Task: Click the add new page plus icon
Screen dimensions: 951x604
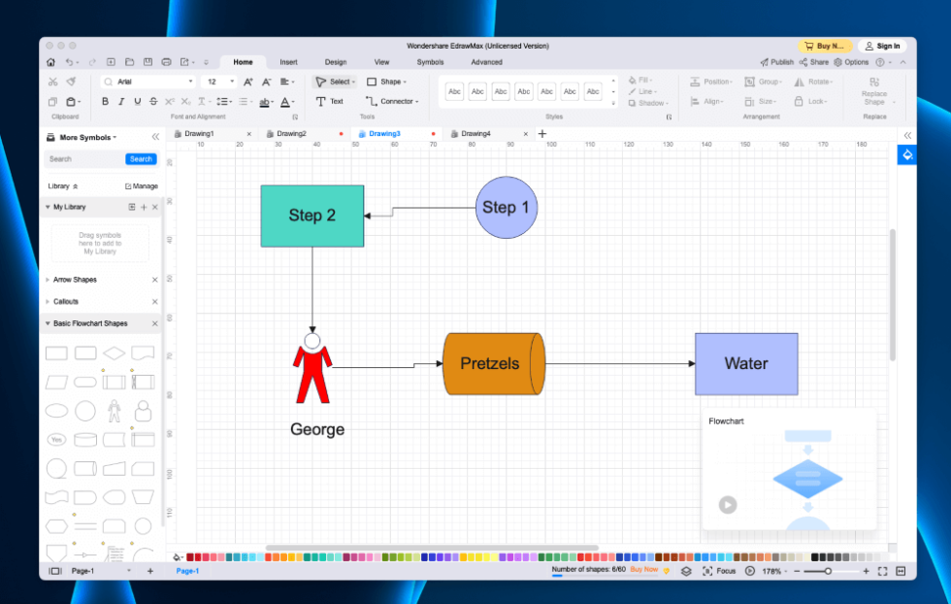Action: [x=149, y=571]
